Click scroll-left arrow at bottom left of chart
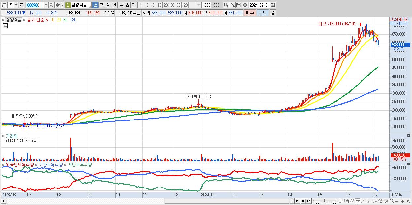Image resolution: width=412 pixels, height=205 pixels. 4,201
